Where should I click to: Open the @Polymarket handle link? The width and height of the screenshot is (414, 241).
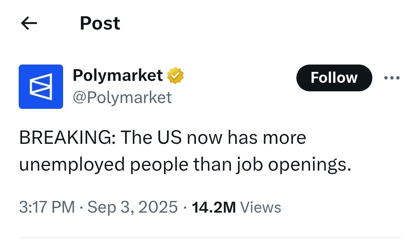pos(122,97)
